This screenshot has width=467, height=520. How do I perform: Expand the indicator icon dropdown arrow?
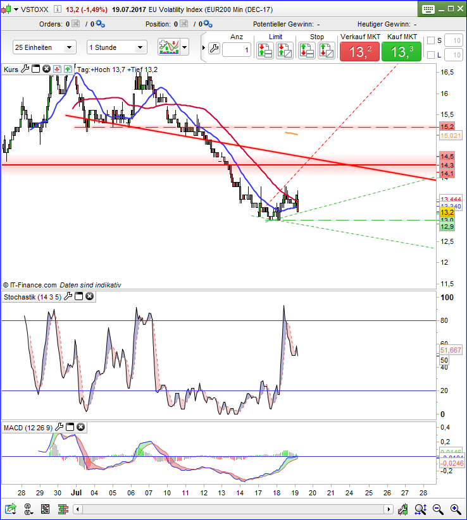point(185,47)
